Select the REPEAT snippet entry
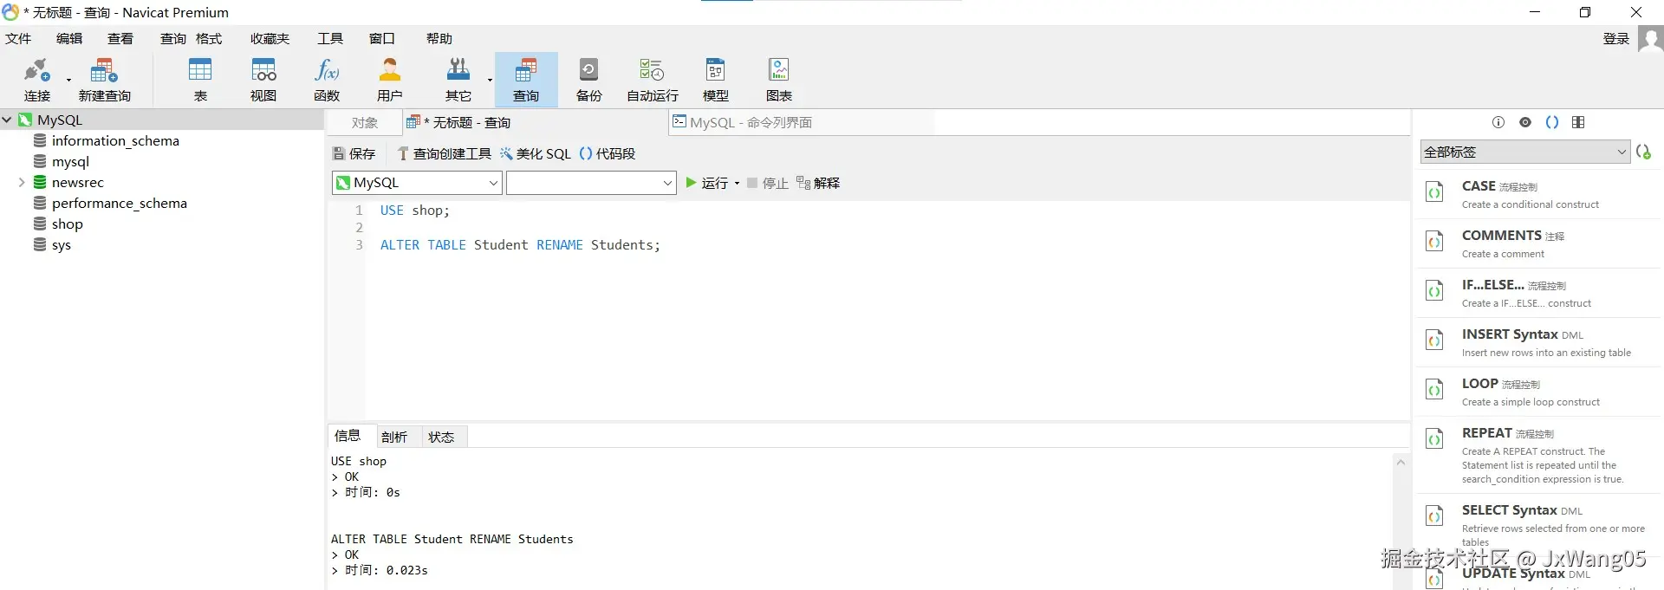1664x590 pixels. click(1540, 455)
